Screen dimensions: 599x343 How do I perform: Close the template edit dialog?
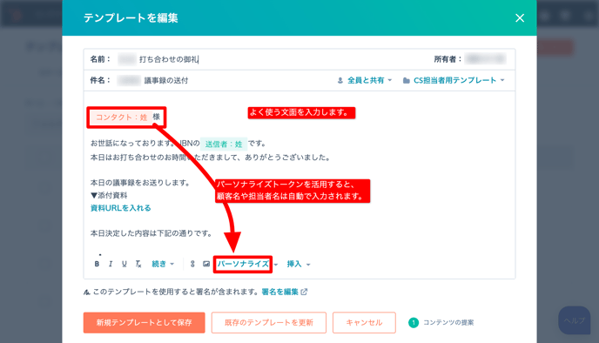520,18
